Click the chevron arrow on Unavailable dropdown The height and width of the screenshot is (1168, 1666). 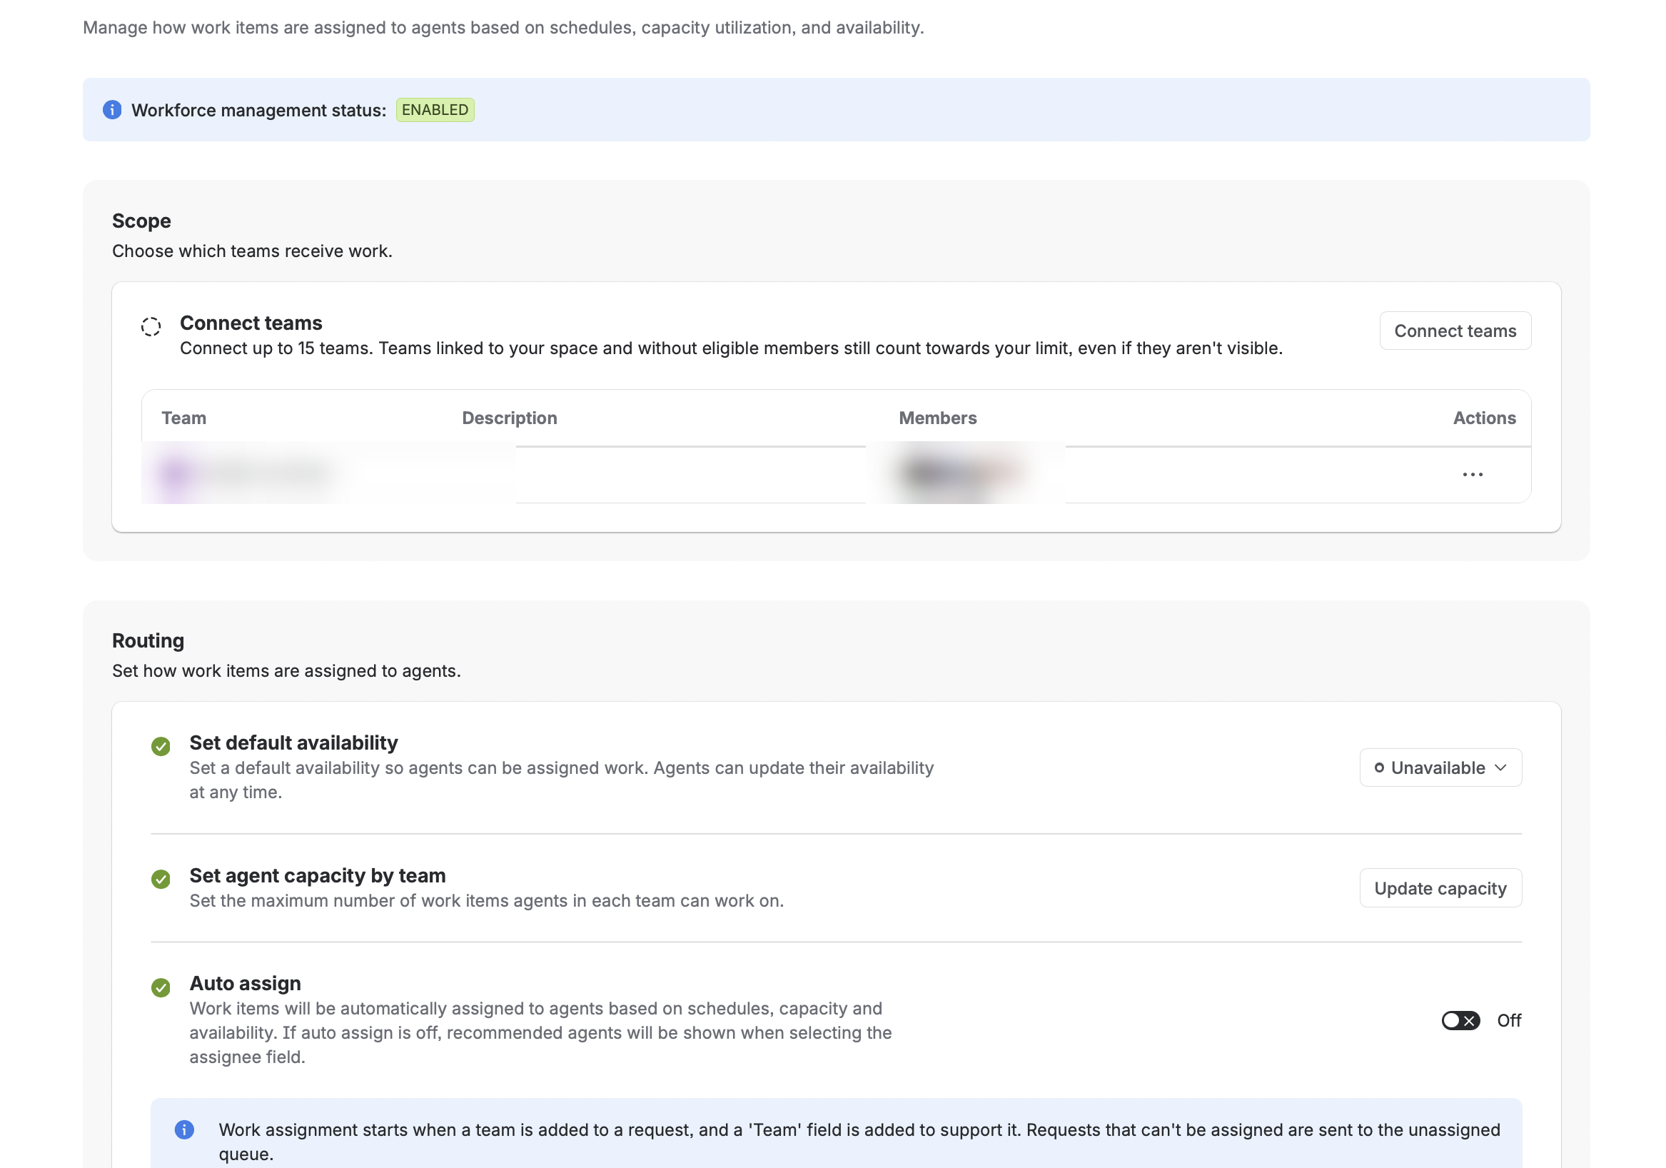pyautogui.click(x=1501, y=768)
